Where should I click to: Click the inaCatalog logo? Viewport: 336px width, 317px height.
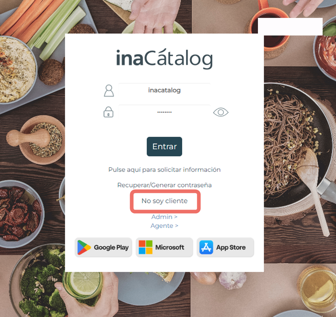click(x=164, y=59)
